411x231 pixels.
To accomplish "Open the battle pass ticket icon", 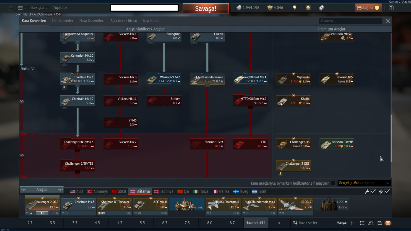I will [321, 8].
